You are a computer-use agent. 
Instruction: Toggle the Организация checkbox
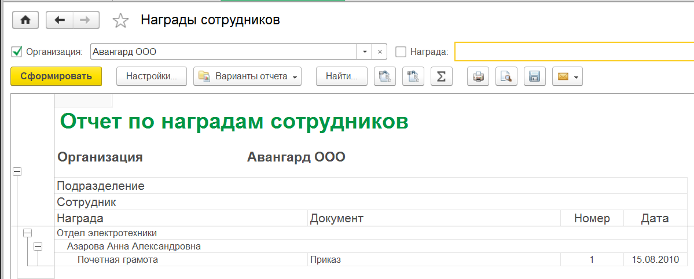pos(17,52)
